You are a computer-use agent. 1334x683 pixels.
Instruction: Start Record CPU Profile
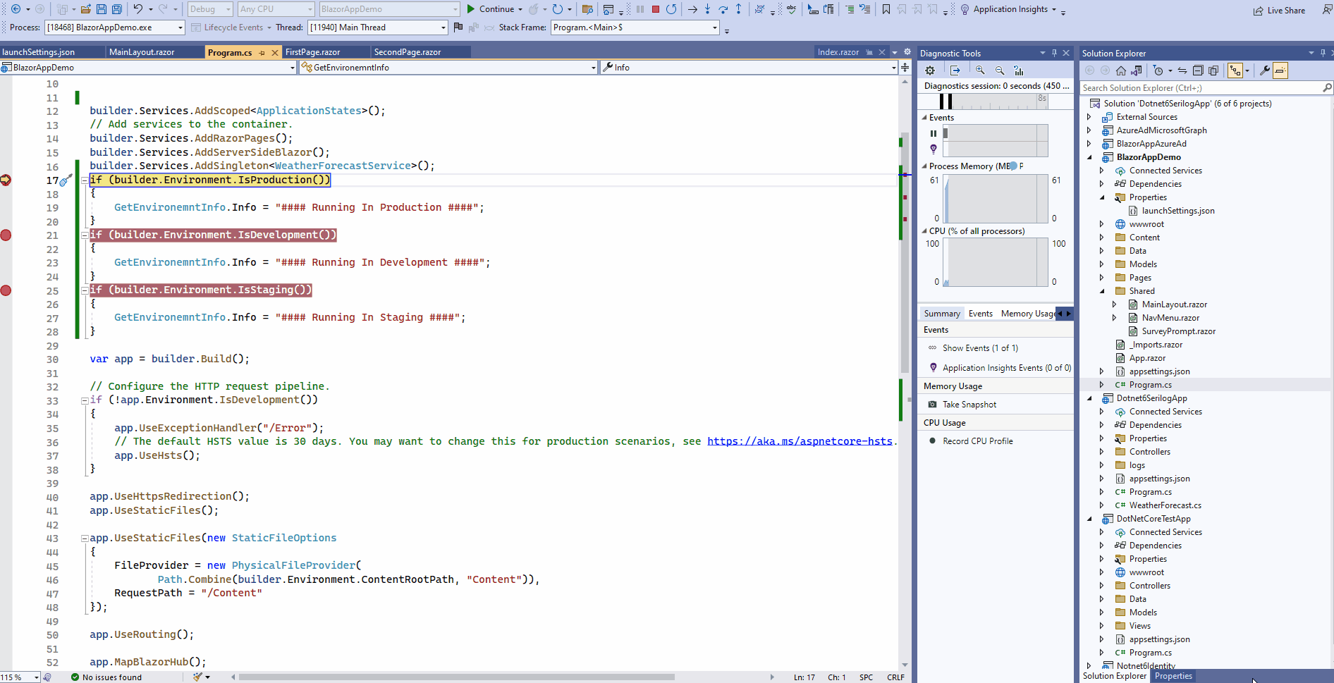click(977, 441)
